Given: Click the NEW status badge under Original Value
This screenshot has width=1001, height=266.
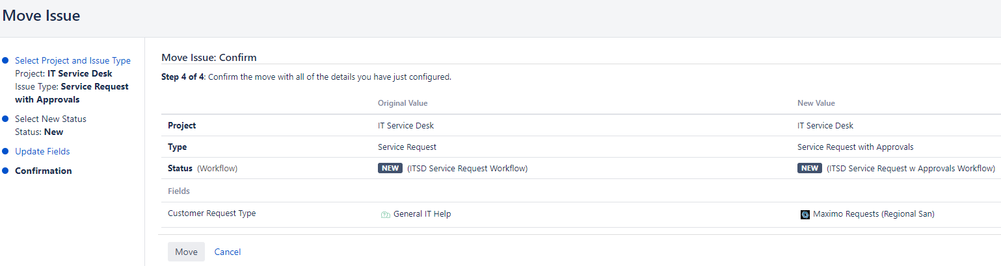Looking at the screenshot, I should 390,169.
